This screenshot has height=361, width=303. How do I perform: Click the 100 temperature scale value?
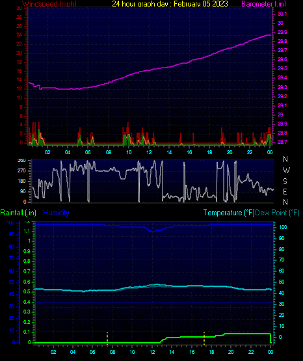click(283, 227)
